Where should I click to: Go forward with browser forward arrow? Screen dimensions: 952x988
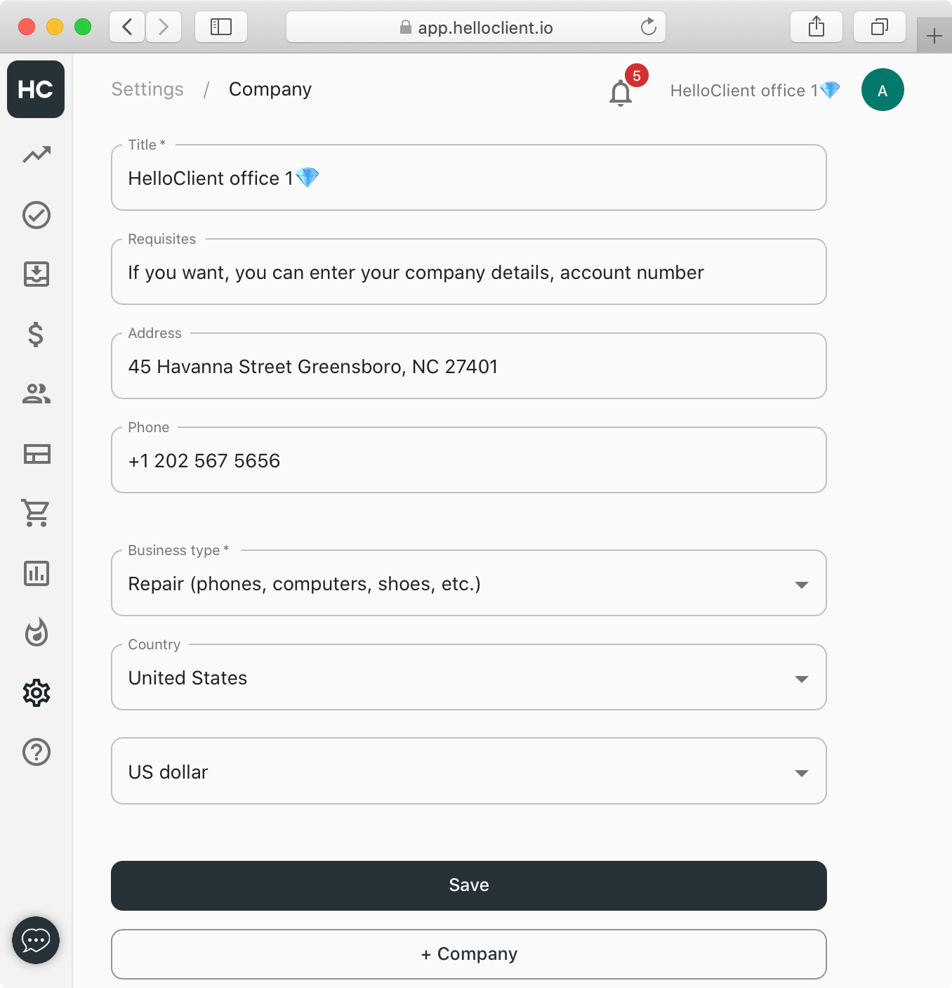coord(164,27)
